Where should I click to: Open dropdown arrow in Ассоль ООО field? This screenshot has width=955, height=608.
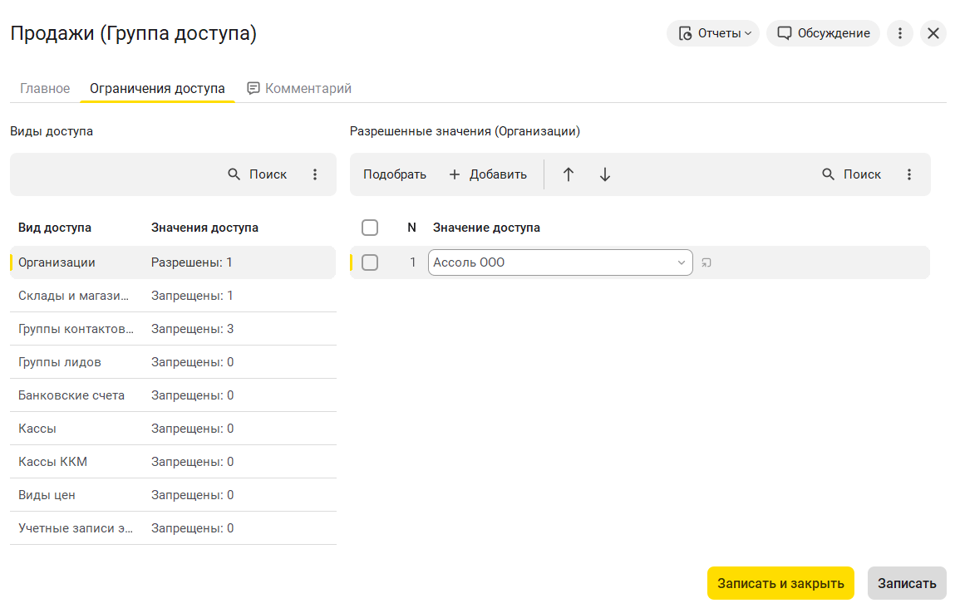click(x=682, y=262)
